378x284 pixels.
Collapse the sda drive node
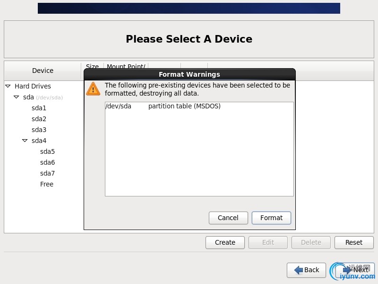(17, 97)
